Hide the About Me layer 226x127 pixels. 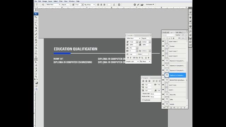pyautogui.click(x=163, y=95)
